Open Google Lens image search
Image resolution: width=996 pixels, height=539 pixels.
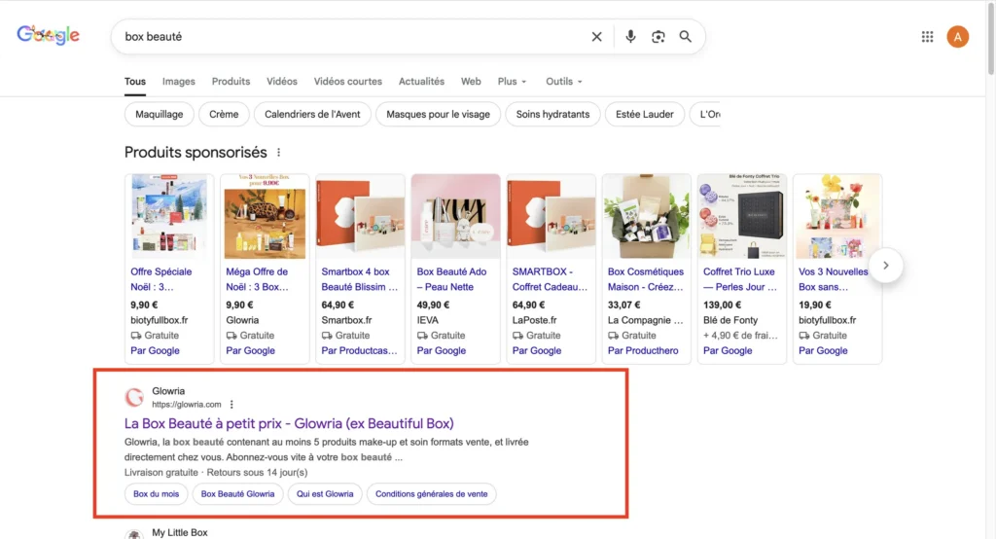[x=658, y=37]
